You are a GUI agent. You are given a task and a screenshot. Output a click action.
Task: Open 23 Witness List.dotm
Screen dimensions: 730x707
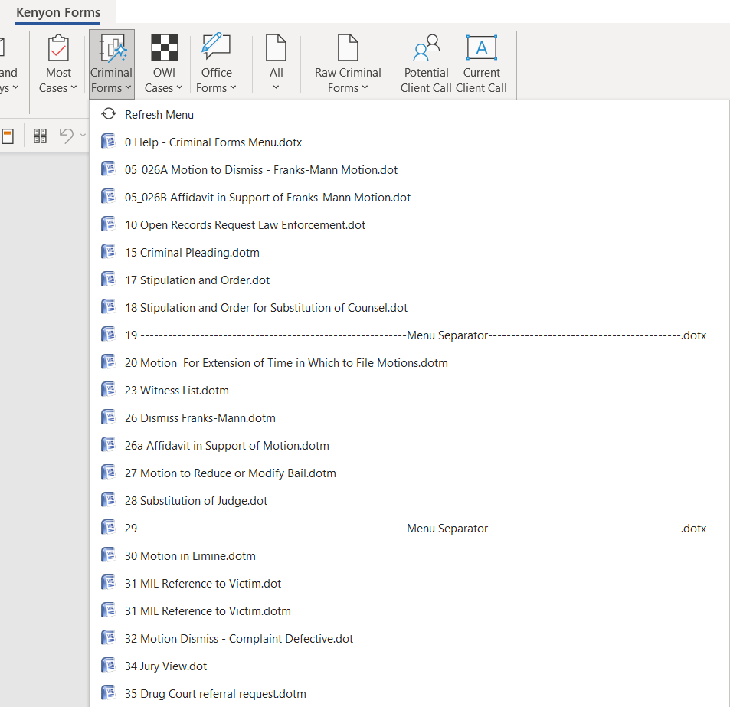pos(409,390)
